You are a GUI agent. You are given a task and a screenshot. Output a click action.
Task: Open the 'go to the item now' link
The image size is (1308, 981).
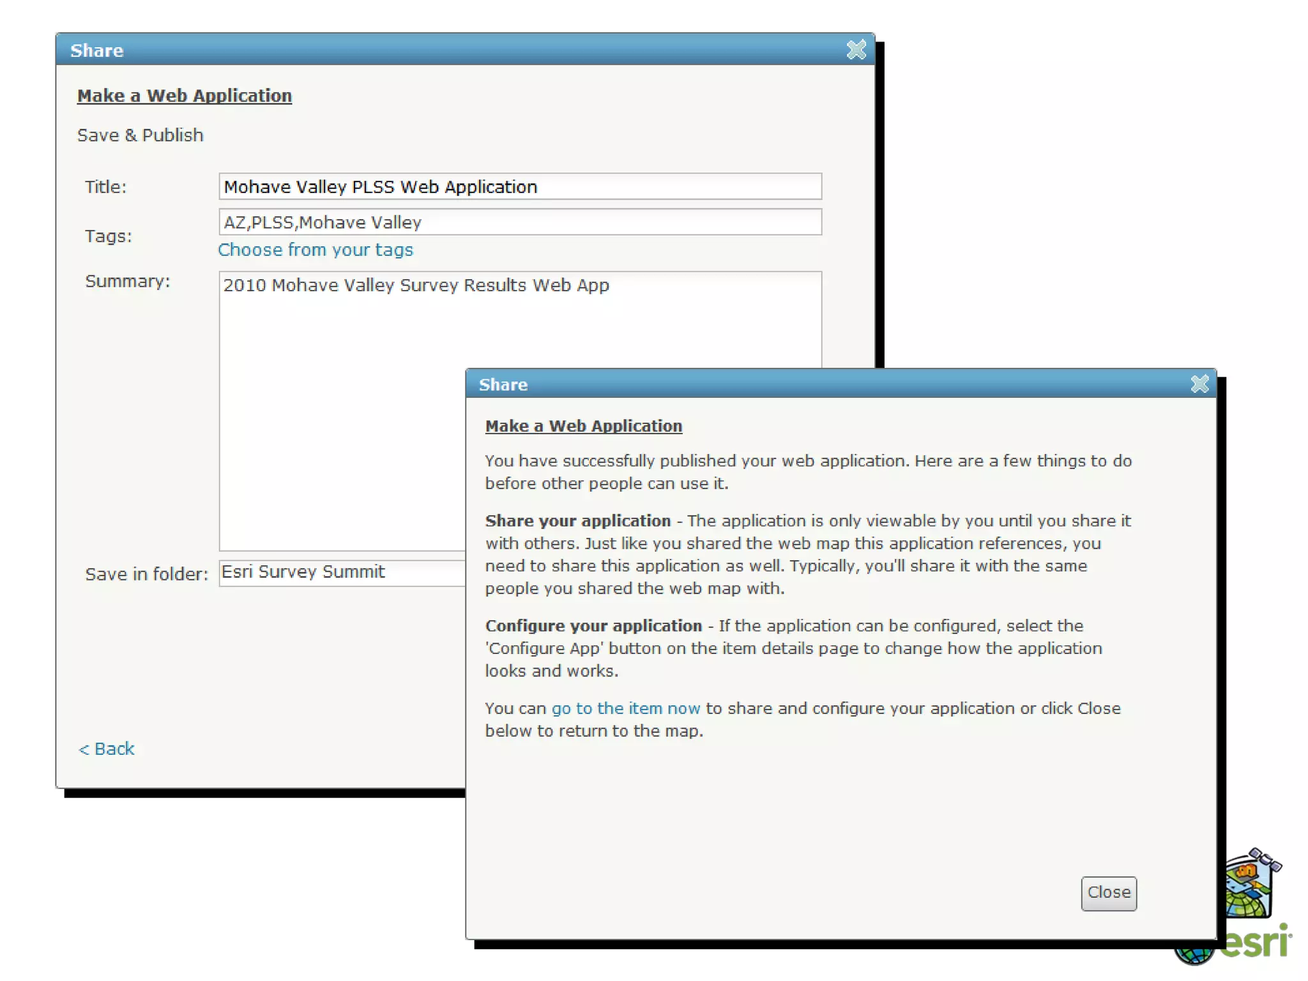point(625,708)
